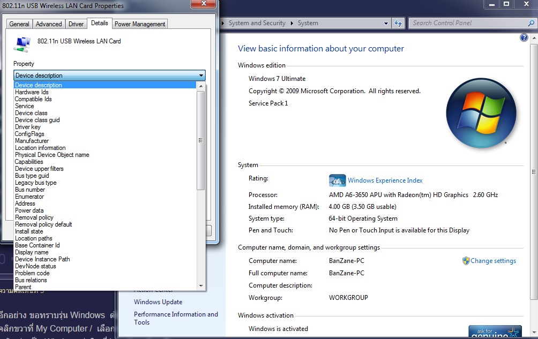
Task: Open the Windows Experience Index link
Action: 385,180
